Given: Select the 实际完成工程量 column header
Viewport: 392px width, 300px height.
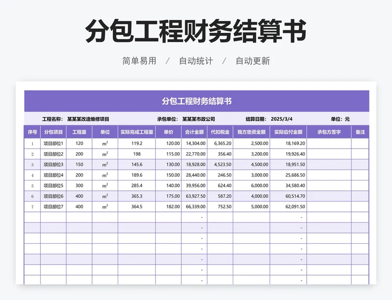Looking at the screenshot, I should 137,132.
